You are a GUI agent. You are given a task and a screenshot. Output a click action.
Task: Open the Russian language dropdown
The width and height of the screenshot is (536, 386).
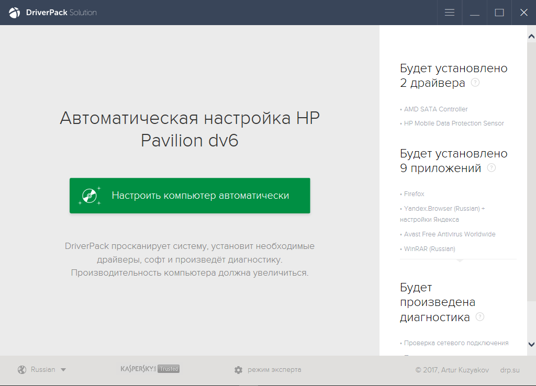coord(42,370)
